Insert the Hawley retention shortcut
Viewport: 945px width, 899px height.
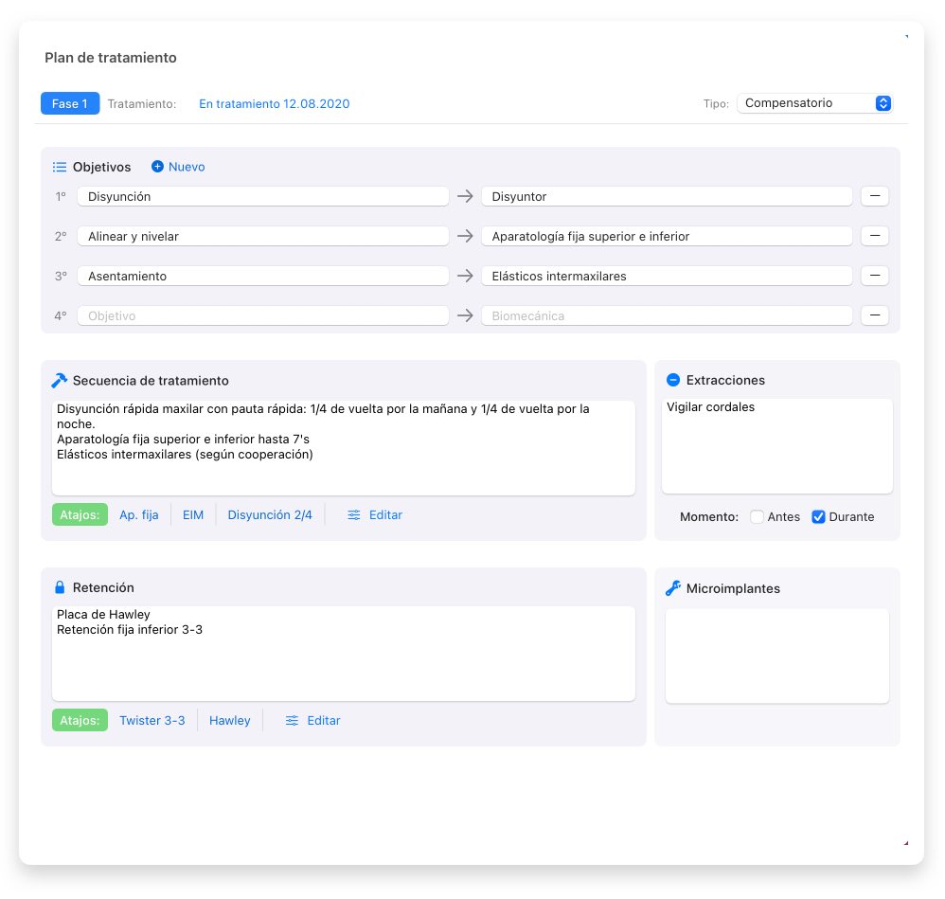click(x=229, y=721)
